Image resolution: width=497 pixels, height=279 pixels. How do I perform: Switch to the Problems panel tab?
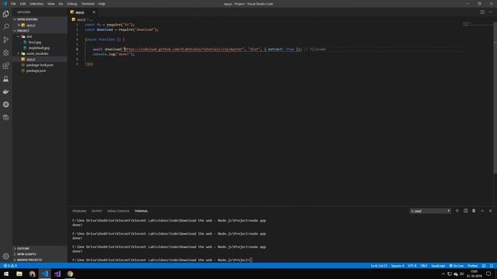79,211
